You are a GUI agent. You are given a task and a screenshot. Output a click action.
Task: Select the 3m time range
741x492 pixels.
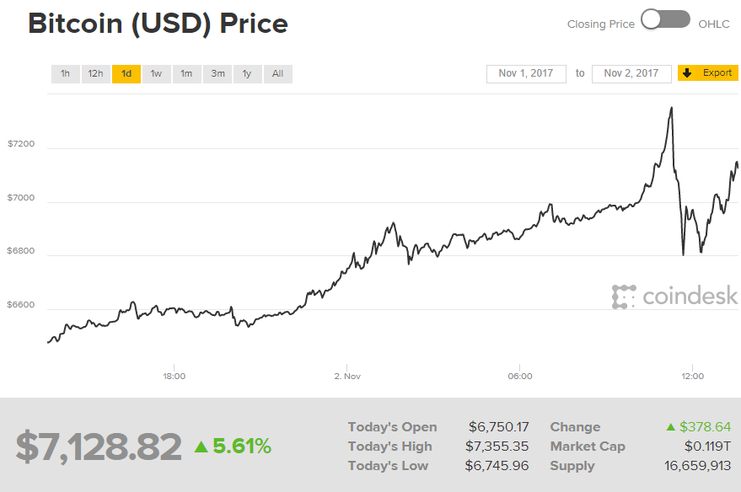coord(217,73)
